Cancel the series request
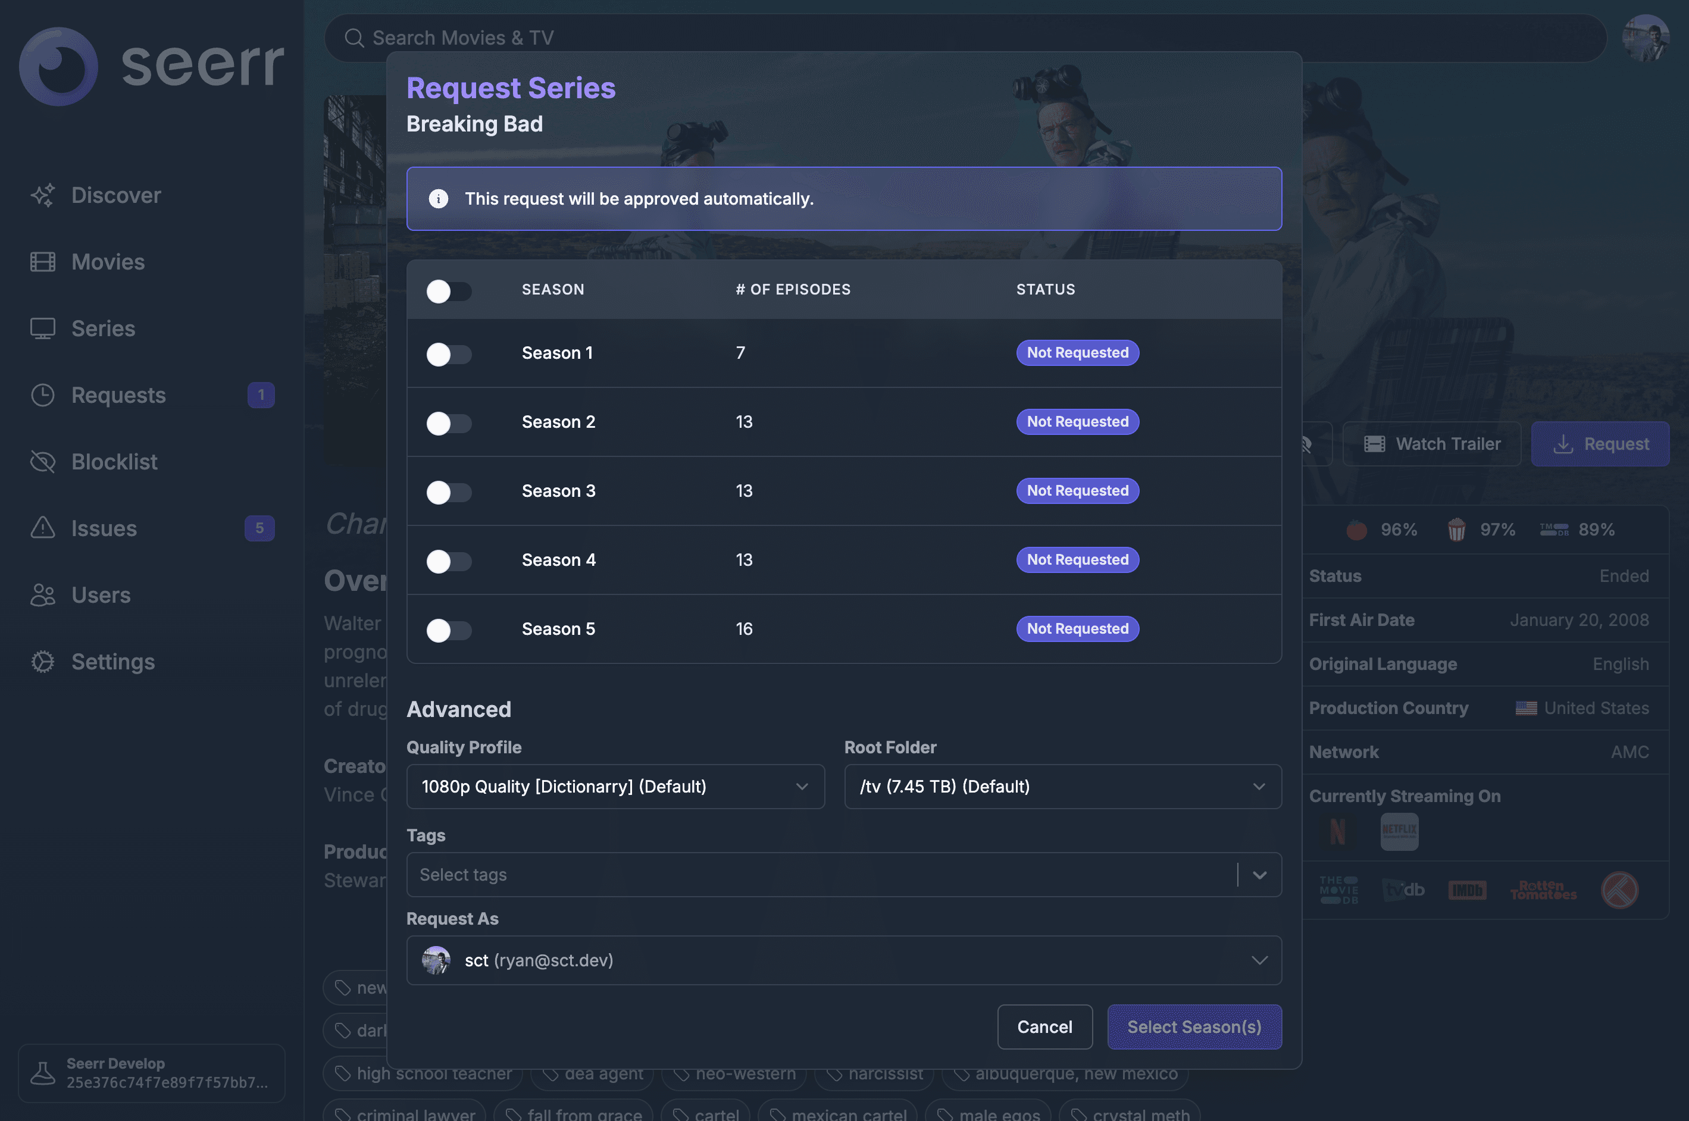Viewport: 1689px width, 1121px height. coord(1044,1026)
